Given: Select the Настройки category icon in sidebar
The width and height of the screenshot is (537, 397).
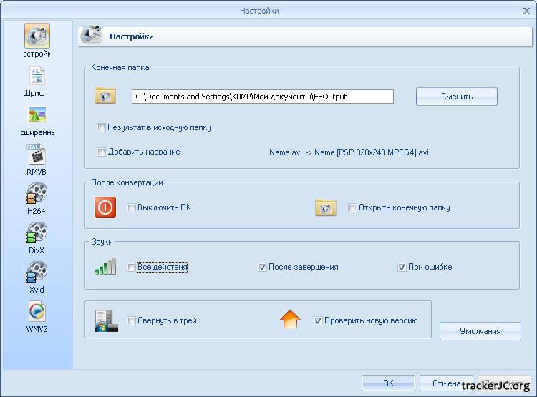Looking at the screenshot, I should [37, 36].
